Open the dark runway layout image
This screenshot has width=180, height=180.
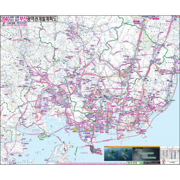tap(146, 154)
